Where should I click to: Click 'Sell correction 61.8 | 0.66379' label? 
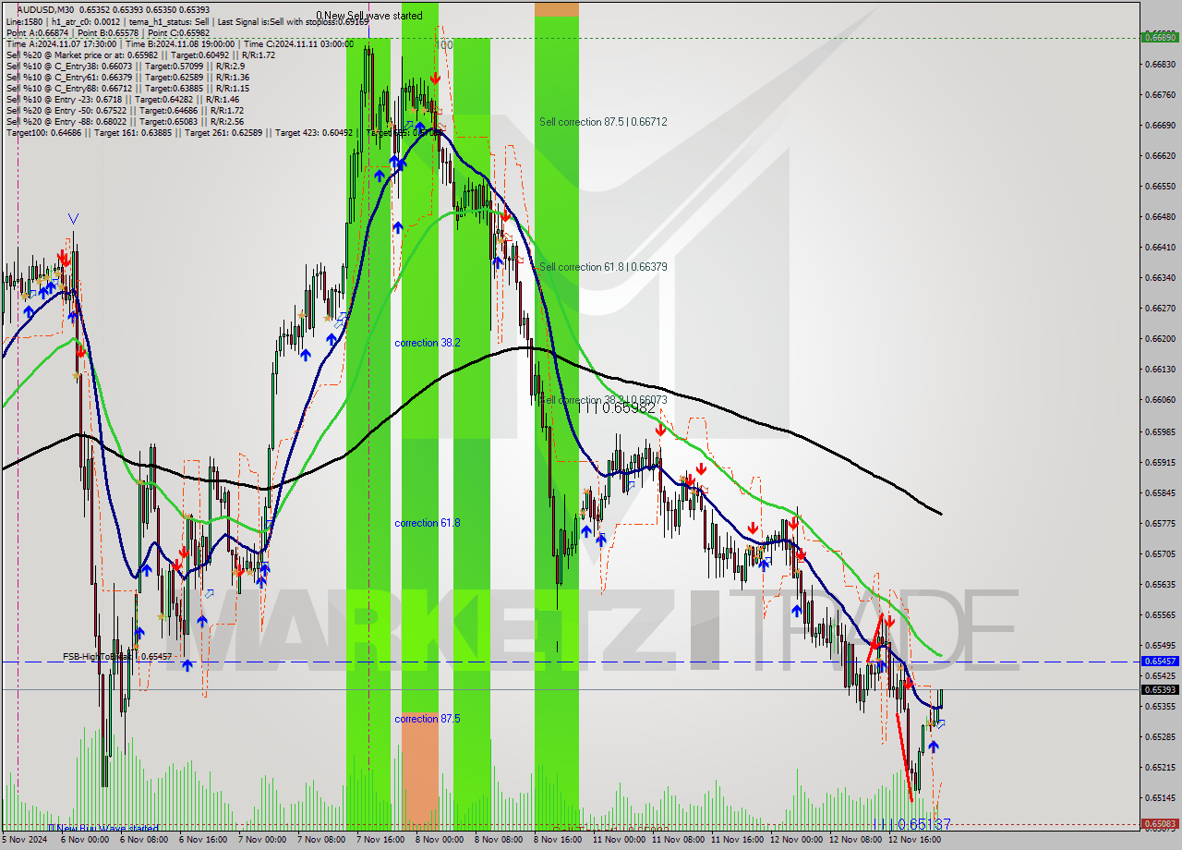pyautogui.click(x=603, y=267)
